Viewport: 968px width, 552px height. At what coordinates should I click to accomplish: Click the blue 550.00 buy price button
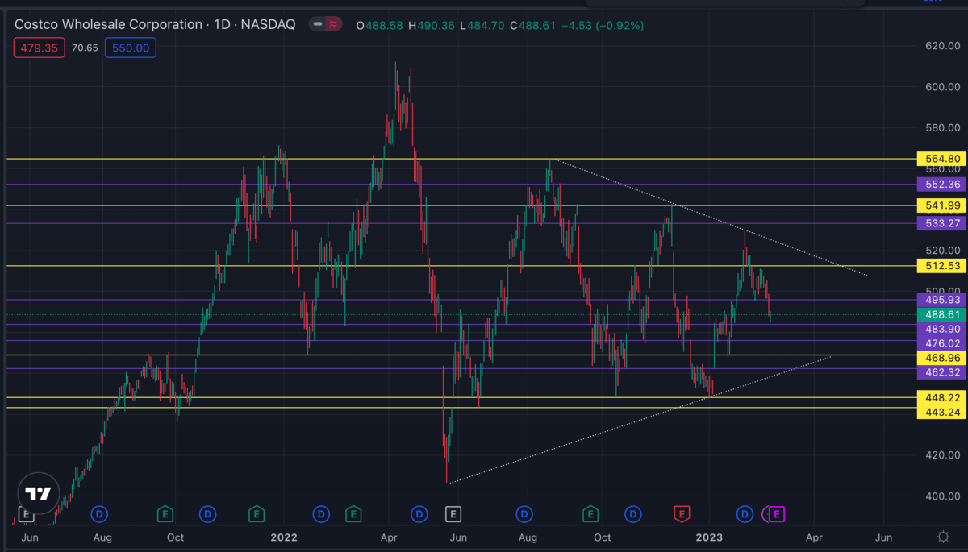tap(130, 48)
